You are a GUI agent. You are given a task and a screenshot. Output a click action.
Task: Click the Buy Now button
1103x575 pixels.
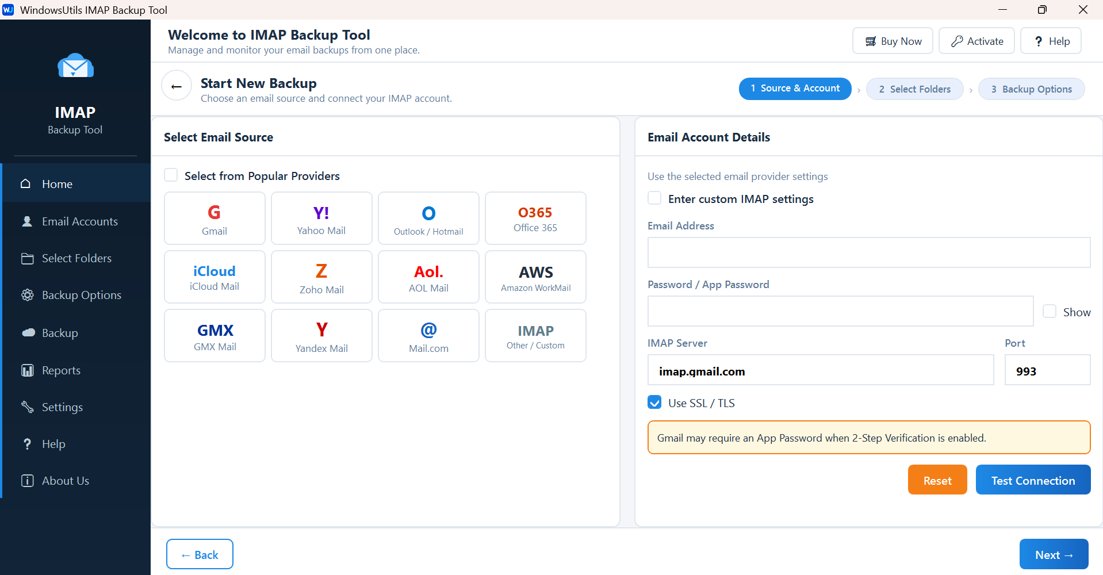(x=893, y=41)
